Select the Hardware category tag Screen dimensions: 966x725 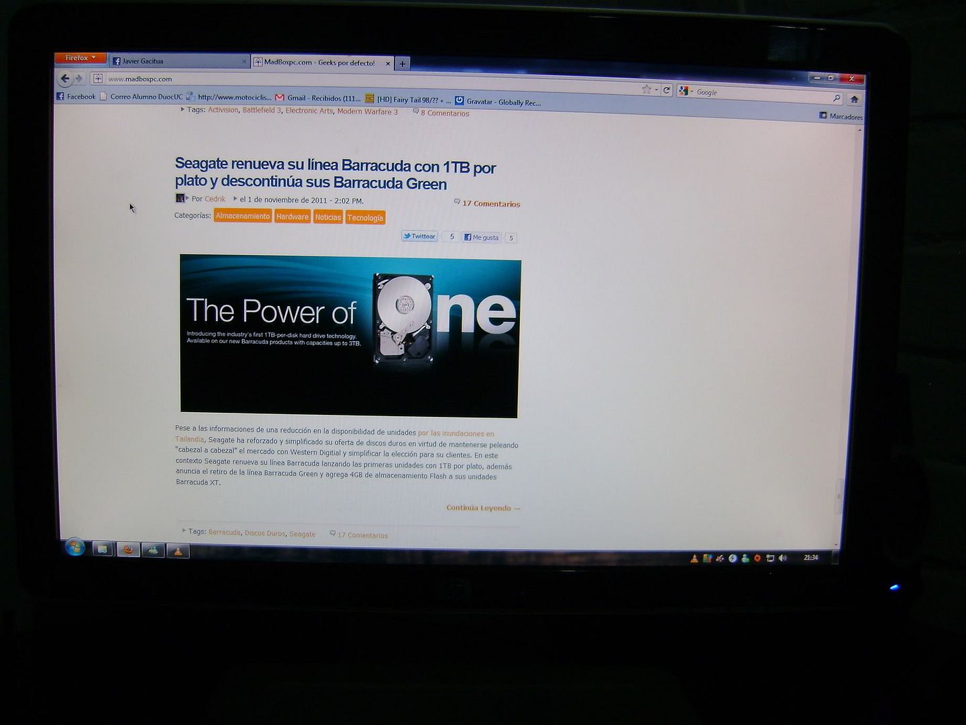[292, 217]
